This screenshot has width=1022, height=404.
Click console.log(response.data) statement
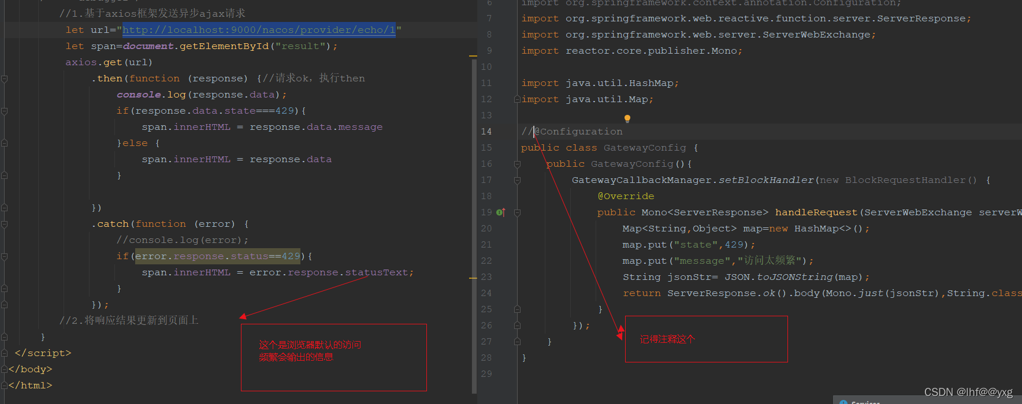point(202,95)
